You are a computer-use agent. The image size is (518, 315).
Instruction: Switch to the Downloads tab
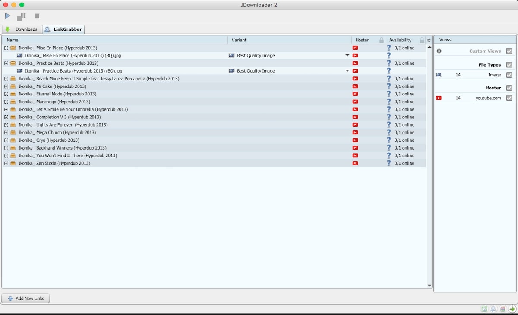(x=22, y=29)
